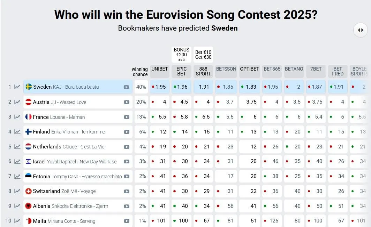Open the video icon for Finland's Ich komme
371x227 pixels.
pyautogui.click(x=127, y=132)
